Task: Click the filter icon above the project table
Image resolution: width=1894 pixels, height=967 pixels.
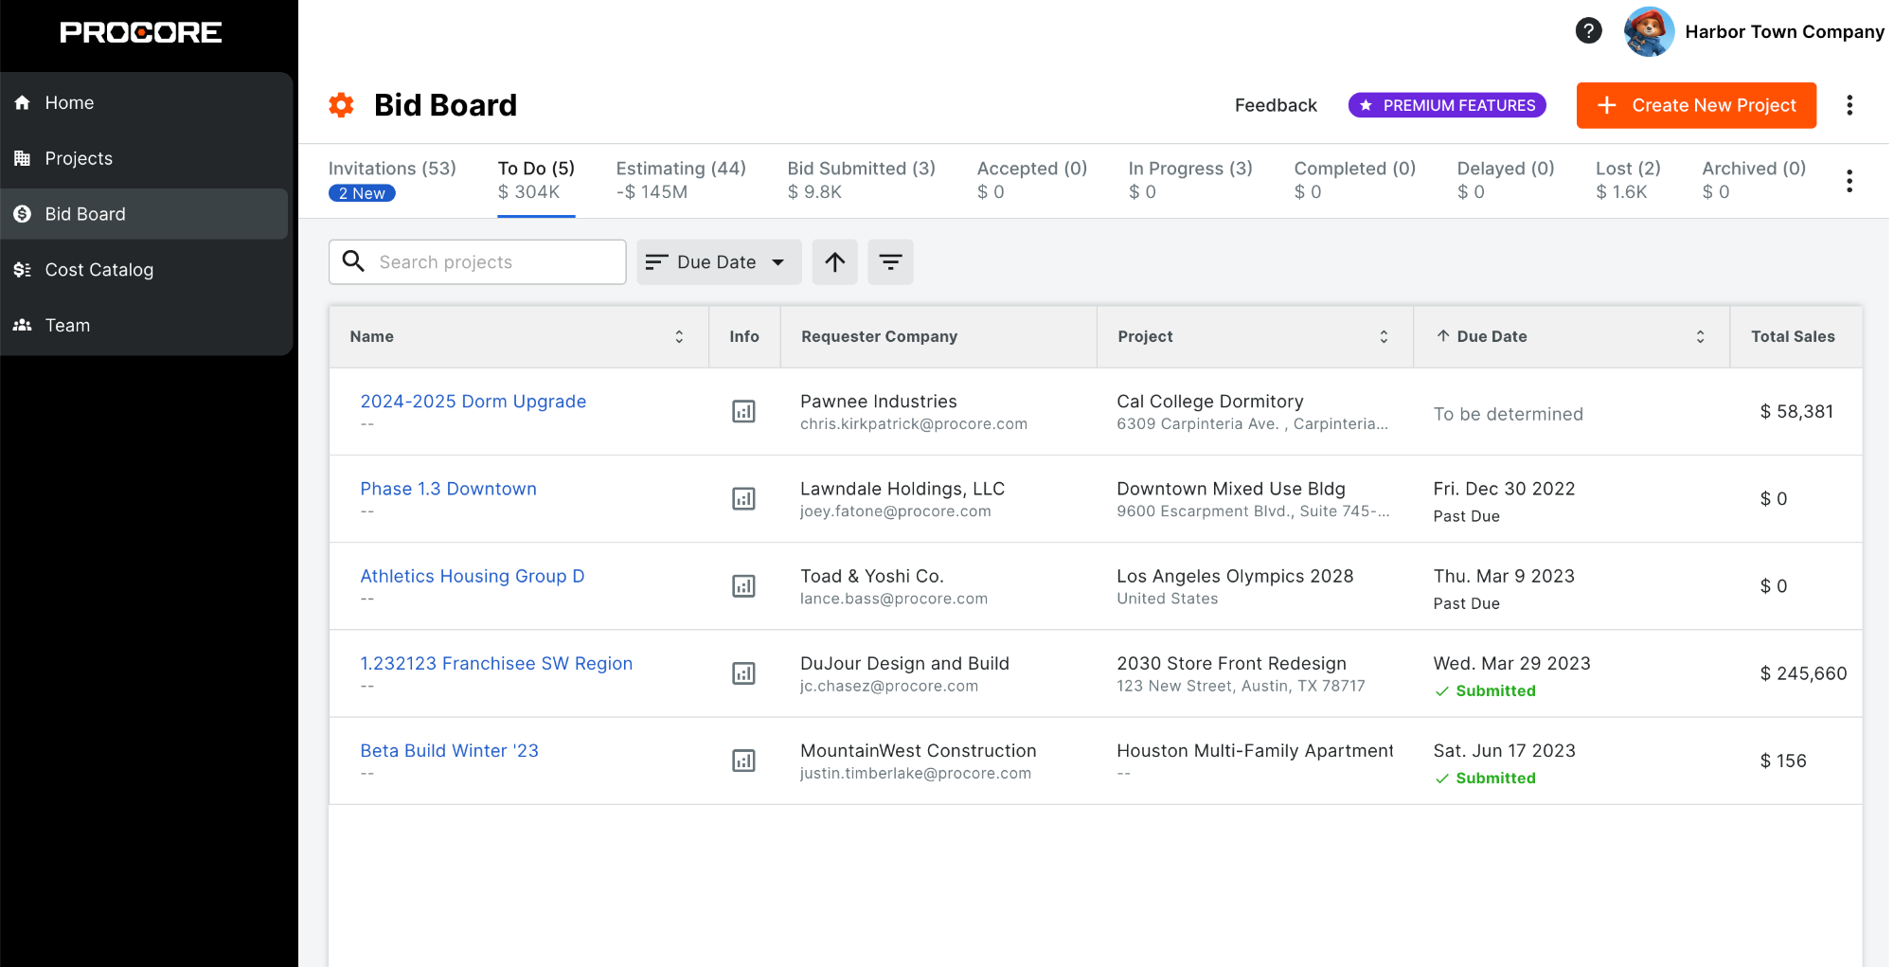Action: (890, 261)
